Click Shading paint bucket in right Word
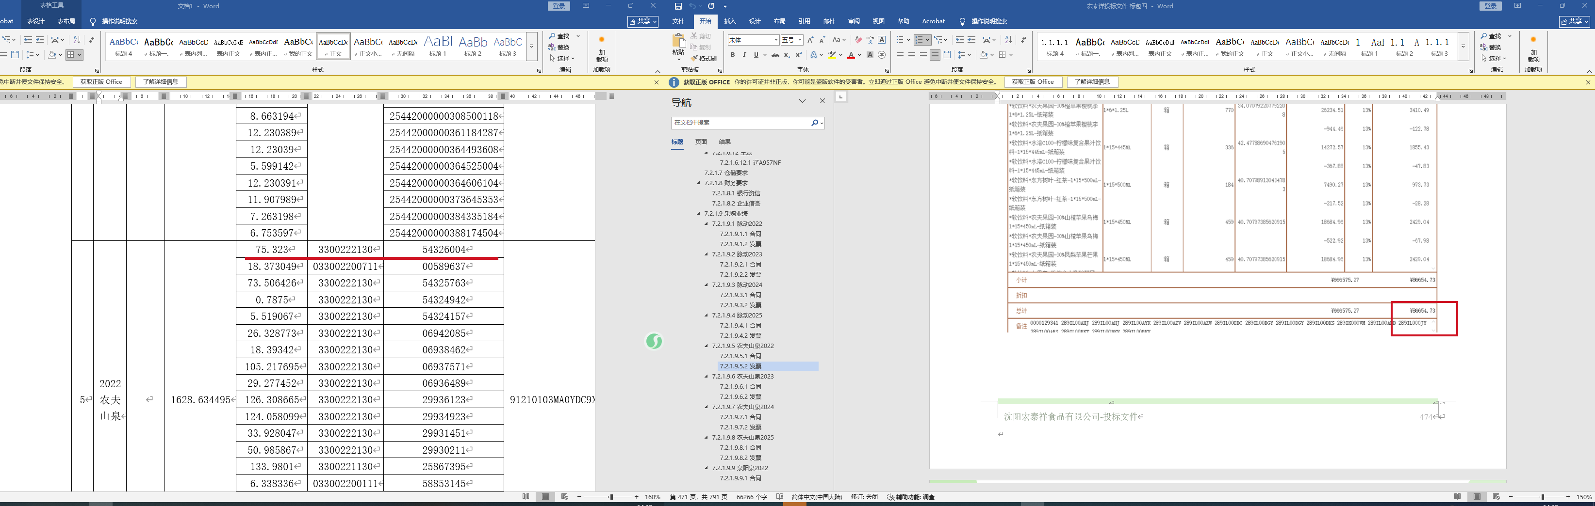The height and width of the screenshot is (506, 1595). [x=983, y=55]
